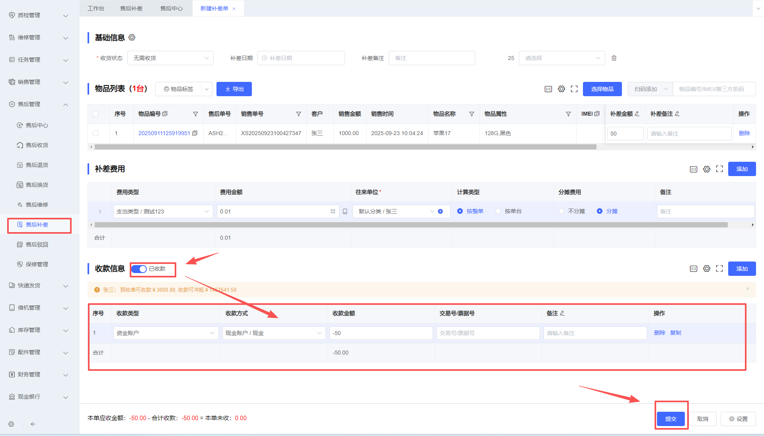Click copy icon next to item number 20250911125919951
Image resolution: width=764 pixels, height=436 pixels.
(x=195, y=133)
